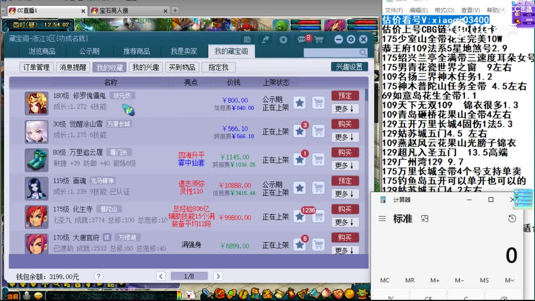Screen dimensions: 535x301
Task: Open 化生寺 character thumbnail
Action: tap(36, 217)
